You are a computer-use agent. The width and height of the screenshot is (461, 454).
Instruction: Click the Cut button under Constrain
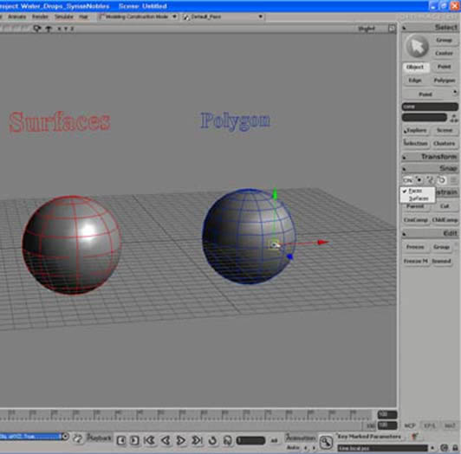pos(445,206)
